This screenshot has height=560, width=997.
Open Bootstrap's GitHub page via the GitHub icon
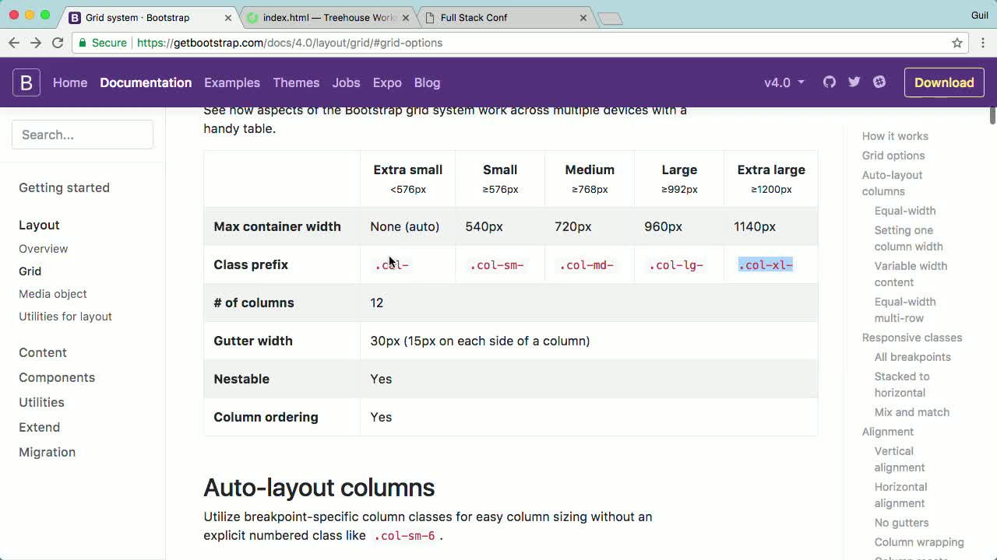829,82
